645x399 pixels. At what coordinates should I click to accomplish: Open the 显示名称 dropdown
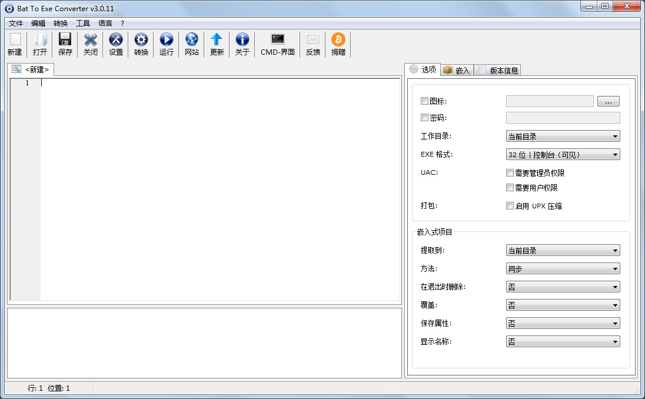pyautogui.click(x=563, y=341)
